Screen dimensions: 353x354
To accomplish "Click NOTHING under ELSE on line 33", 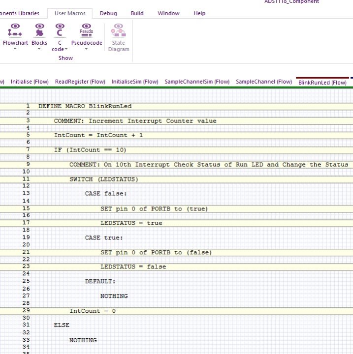I will tap(83, 340).
